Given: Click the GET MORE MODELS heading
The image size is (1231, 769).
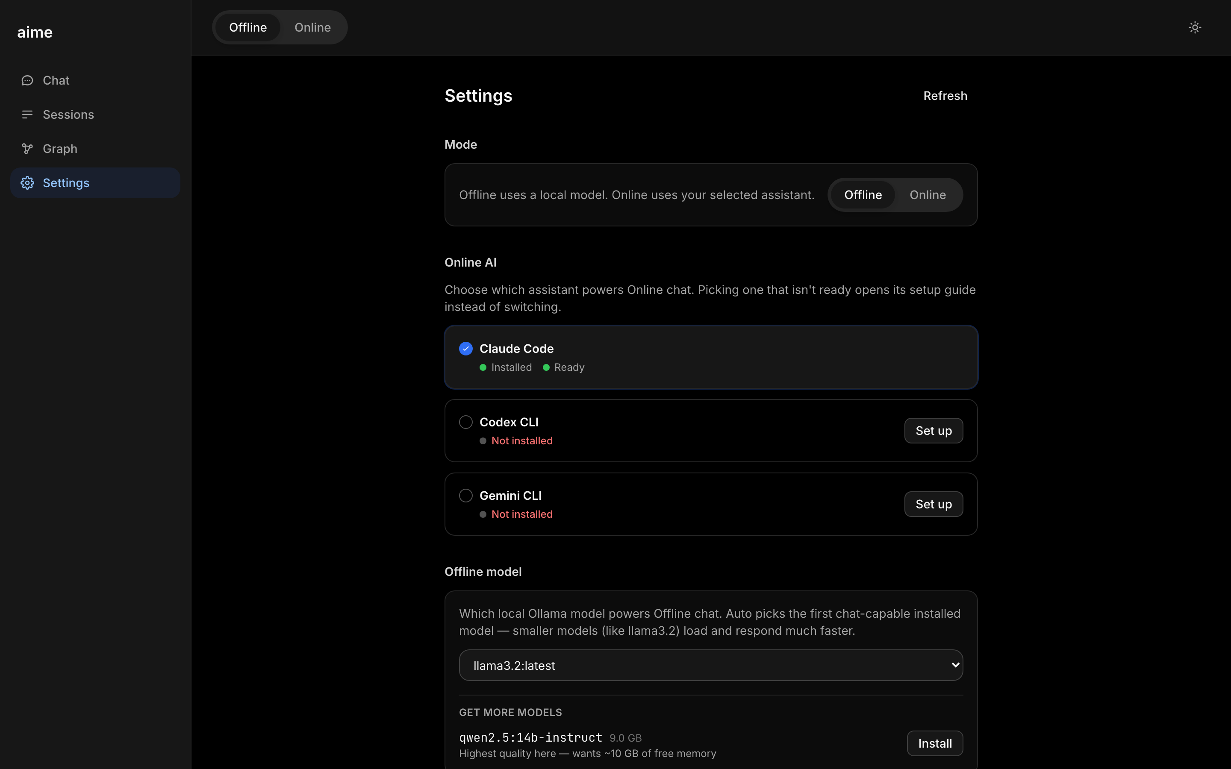Looking at the screenshot, I should tap(510, 713).
